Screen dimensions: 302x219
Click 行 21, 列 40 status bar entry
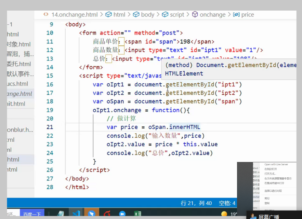click(196, 203)
